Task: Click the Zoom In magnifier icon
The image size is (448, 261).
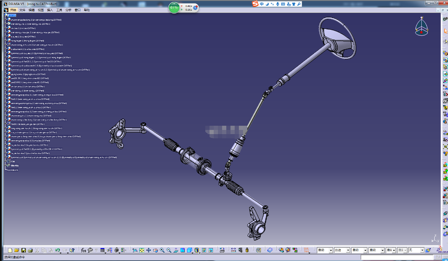Action: coord(162,250)
